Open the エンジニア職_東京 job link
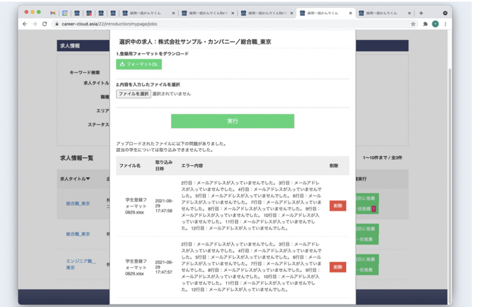480x307 pixels. tap(81, 264)
